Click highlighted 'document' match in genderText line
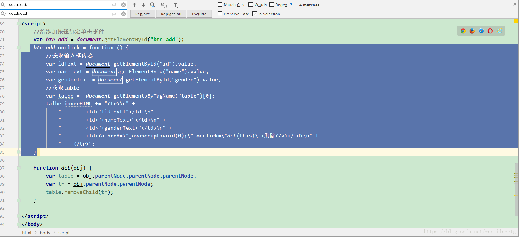Screen dimensions: 519x237 [110, 80]
